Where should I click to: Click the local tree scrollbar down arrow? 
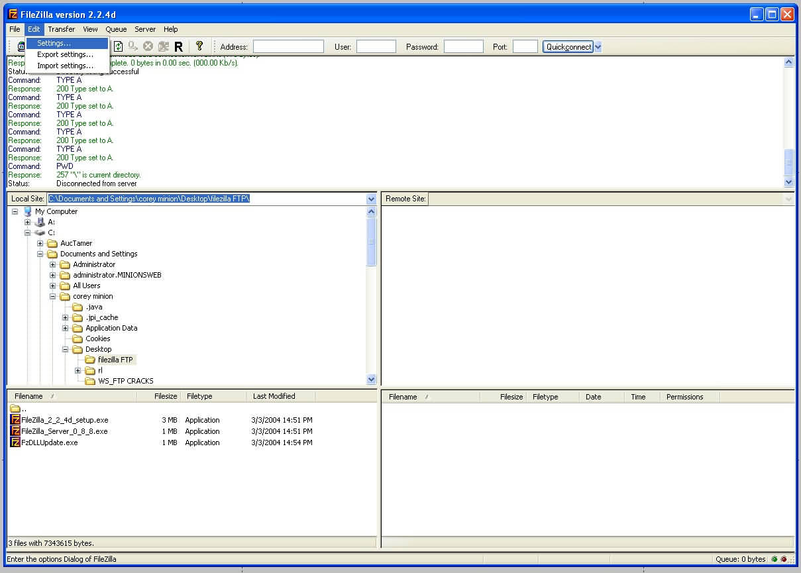click(x=371, y=380)
